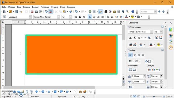The image size is (174, 98).
Task: Select the orange rectangle shape
Action: point(72,54)
